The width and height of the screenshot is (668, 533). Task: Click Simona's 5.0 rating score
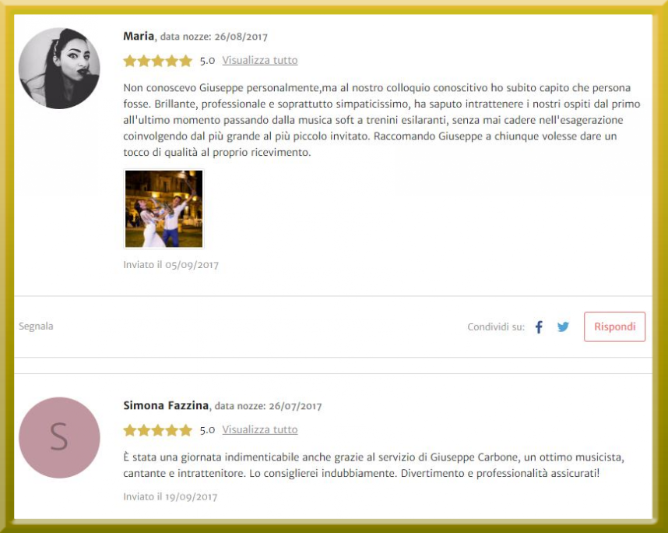(x=207, y=430)
